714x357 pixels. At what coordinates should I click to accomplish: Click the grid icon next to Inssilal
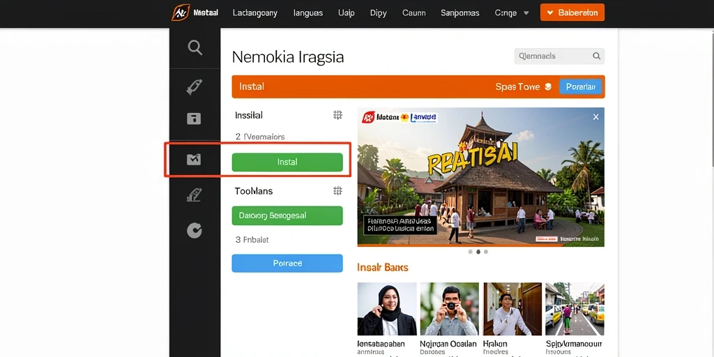337,115
